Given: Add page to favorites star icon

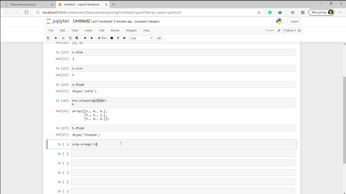Looking at the screenshot, I should [x=259, y=12].
